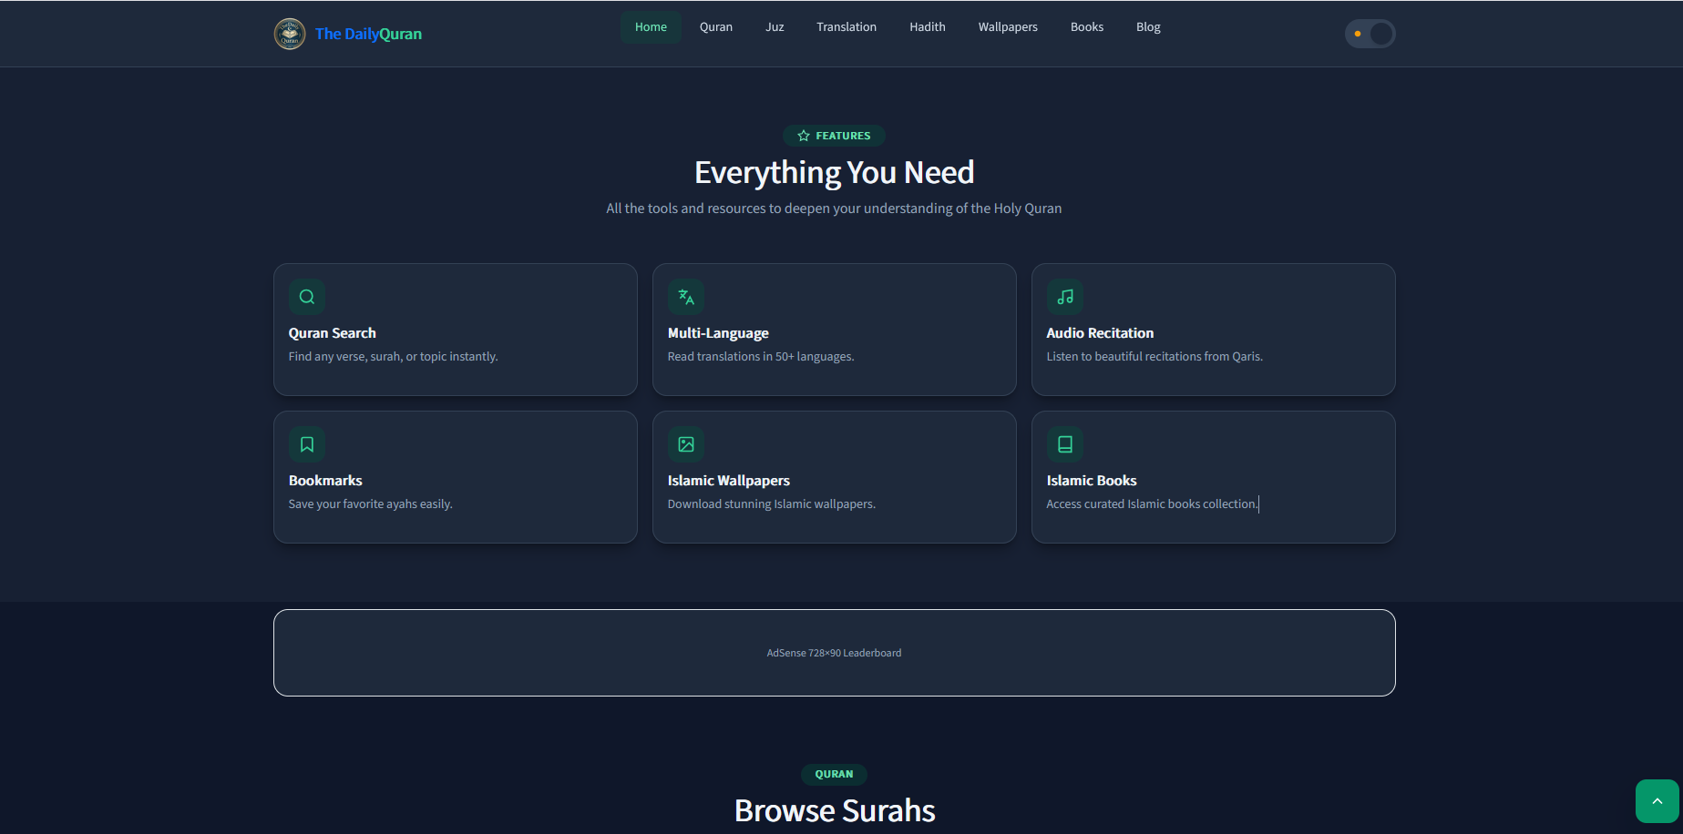Open the Hadith section

point(928,27)
